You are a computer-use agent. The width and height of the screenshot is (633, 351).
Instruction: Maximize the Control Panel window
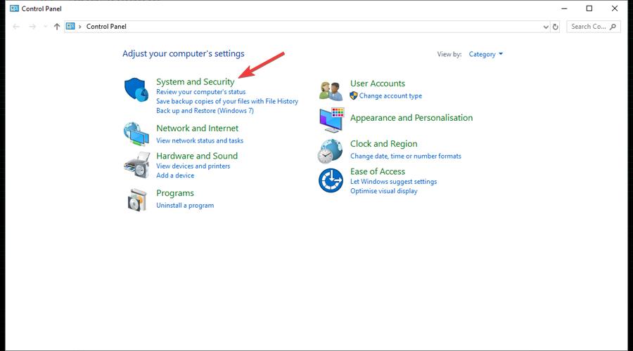click(x=589, y=8)
